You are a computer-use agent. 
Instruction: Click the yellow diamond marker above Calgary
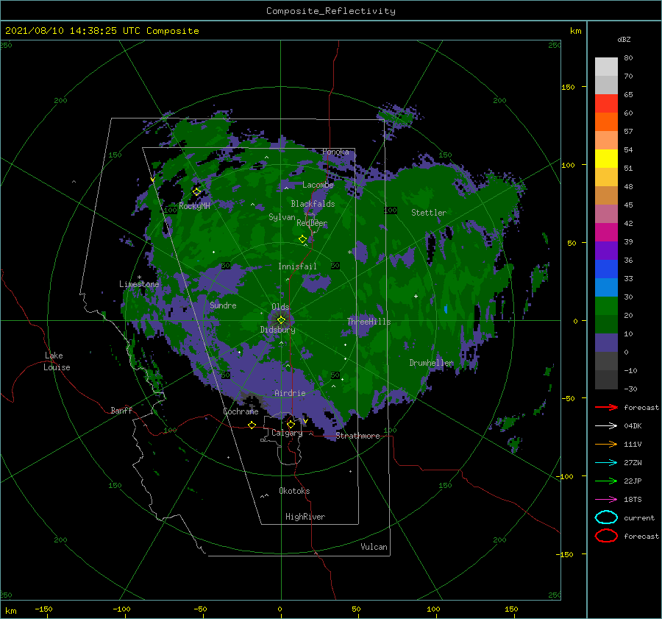click(291, 424)
